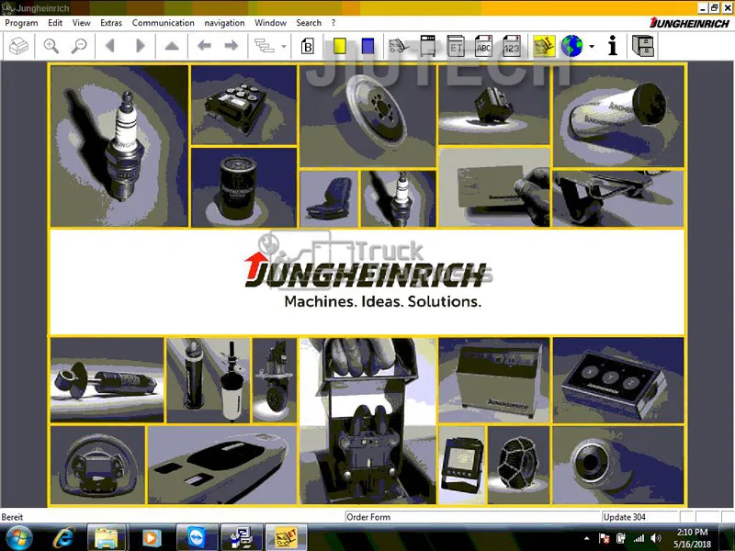Select the blue color square
The image size is (735, 551).
pyautogui.click(x=368, y=46)
